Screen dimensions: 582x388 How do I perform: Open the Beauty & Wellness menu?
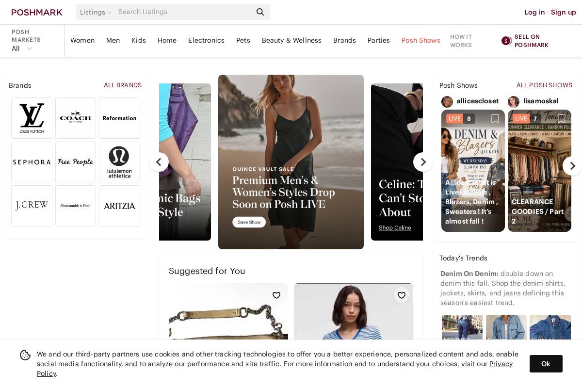291,40
